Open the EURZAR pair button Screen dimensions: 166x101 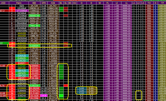click(x=22, y=96)
